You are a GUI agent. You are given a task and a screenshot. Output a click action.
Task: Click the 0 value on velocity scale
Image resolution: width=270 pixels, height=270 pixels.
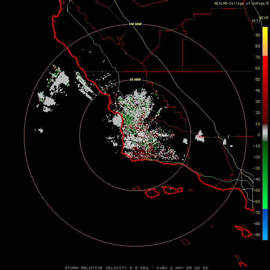(x=259, y=135)
